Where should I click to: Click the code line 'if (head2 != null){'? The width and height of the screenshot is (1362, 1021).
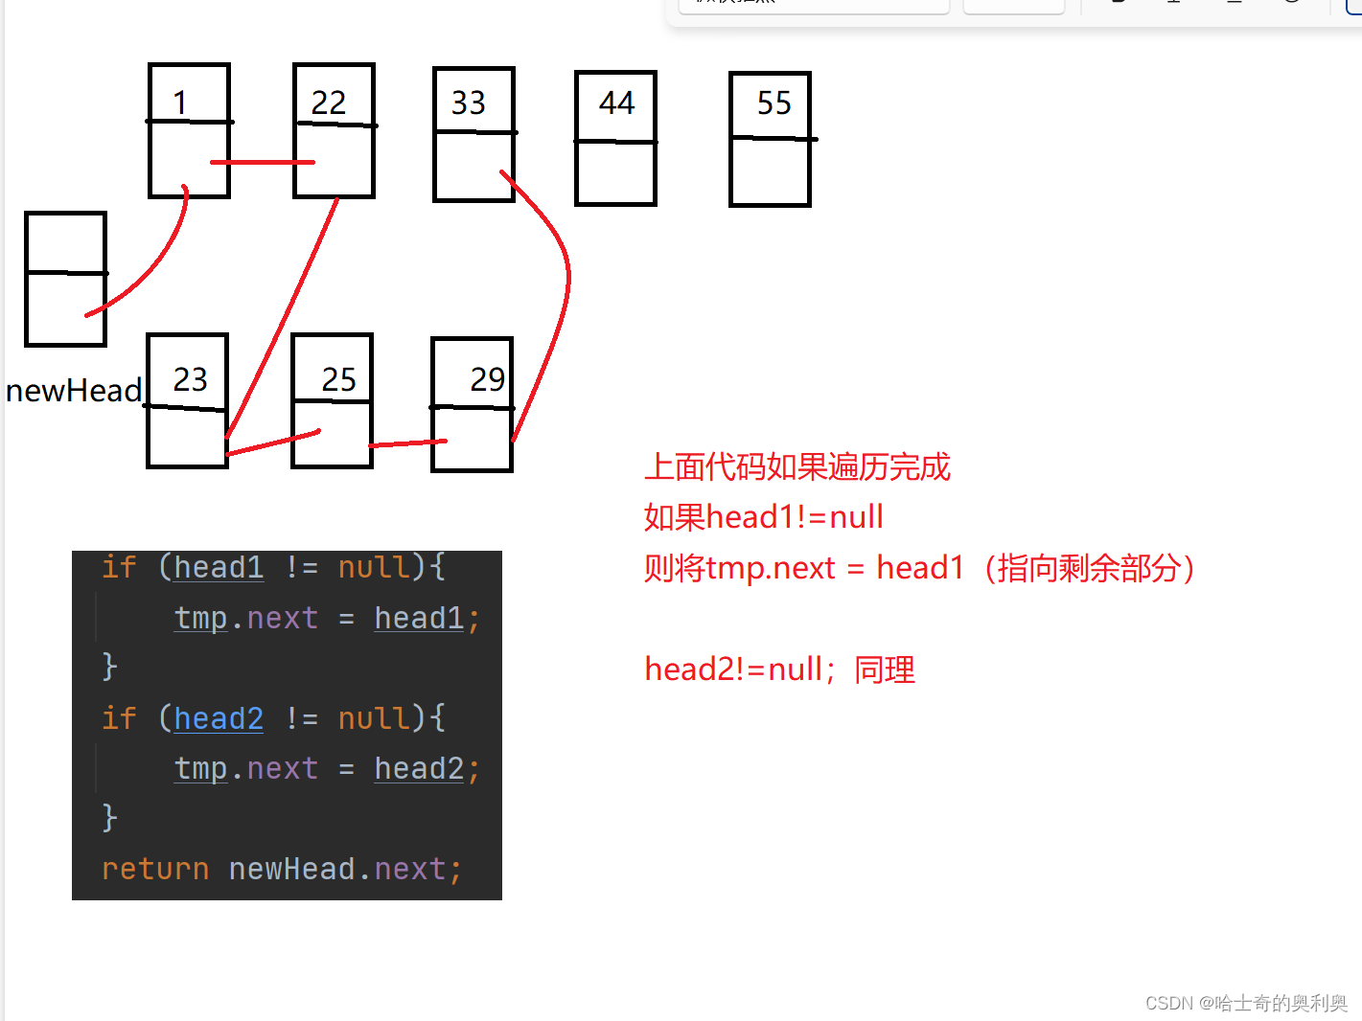(273, 718)
